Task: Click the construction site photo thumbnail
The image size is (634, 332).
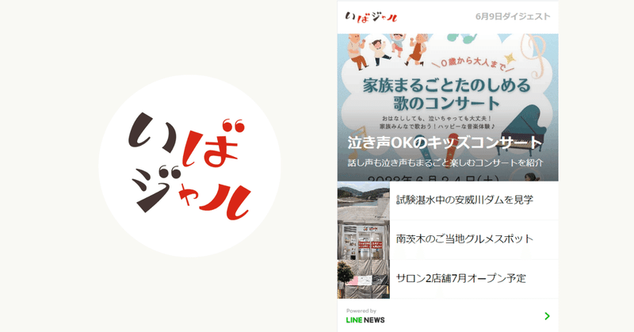Action: coord(364,279)
